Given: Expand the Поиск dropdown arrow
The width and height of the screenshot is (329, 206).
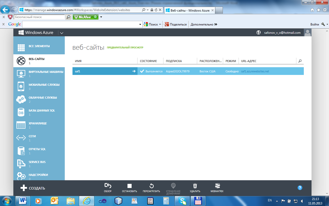Looking at the screenshot, I should [160, 24].
